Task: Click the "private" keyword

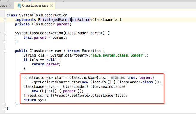Action: (22, 24)
